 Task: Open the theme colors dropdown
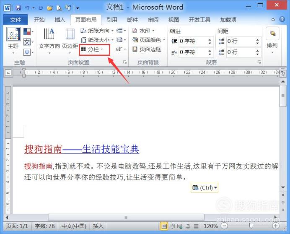(x=28, y=31)
